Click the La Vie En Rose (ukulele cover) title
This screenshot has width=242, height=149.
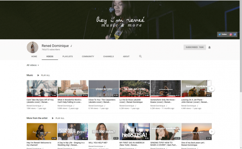tap(131, 101)
